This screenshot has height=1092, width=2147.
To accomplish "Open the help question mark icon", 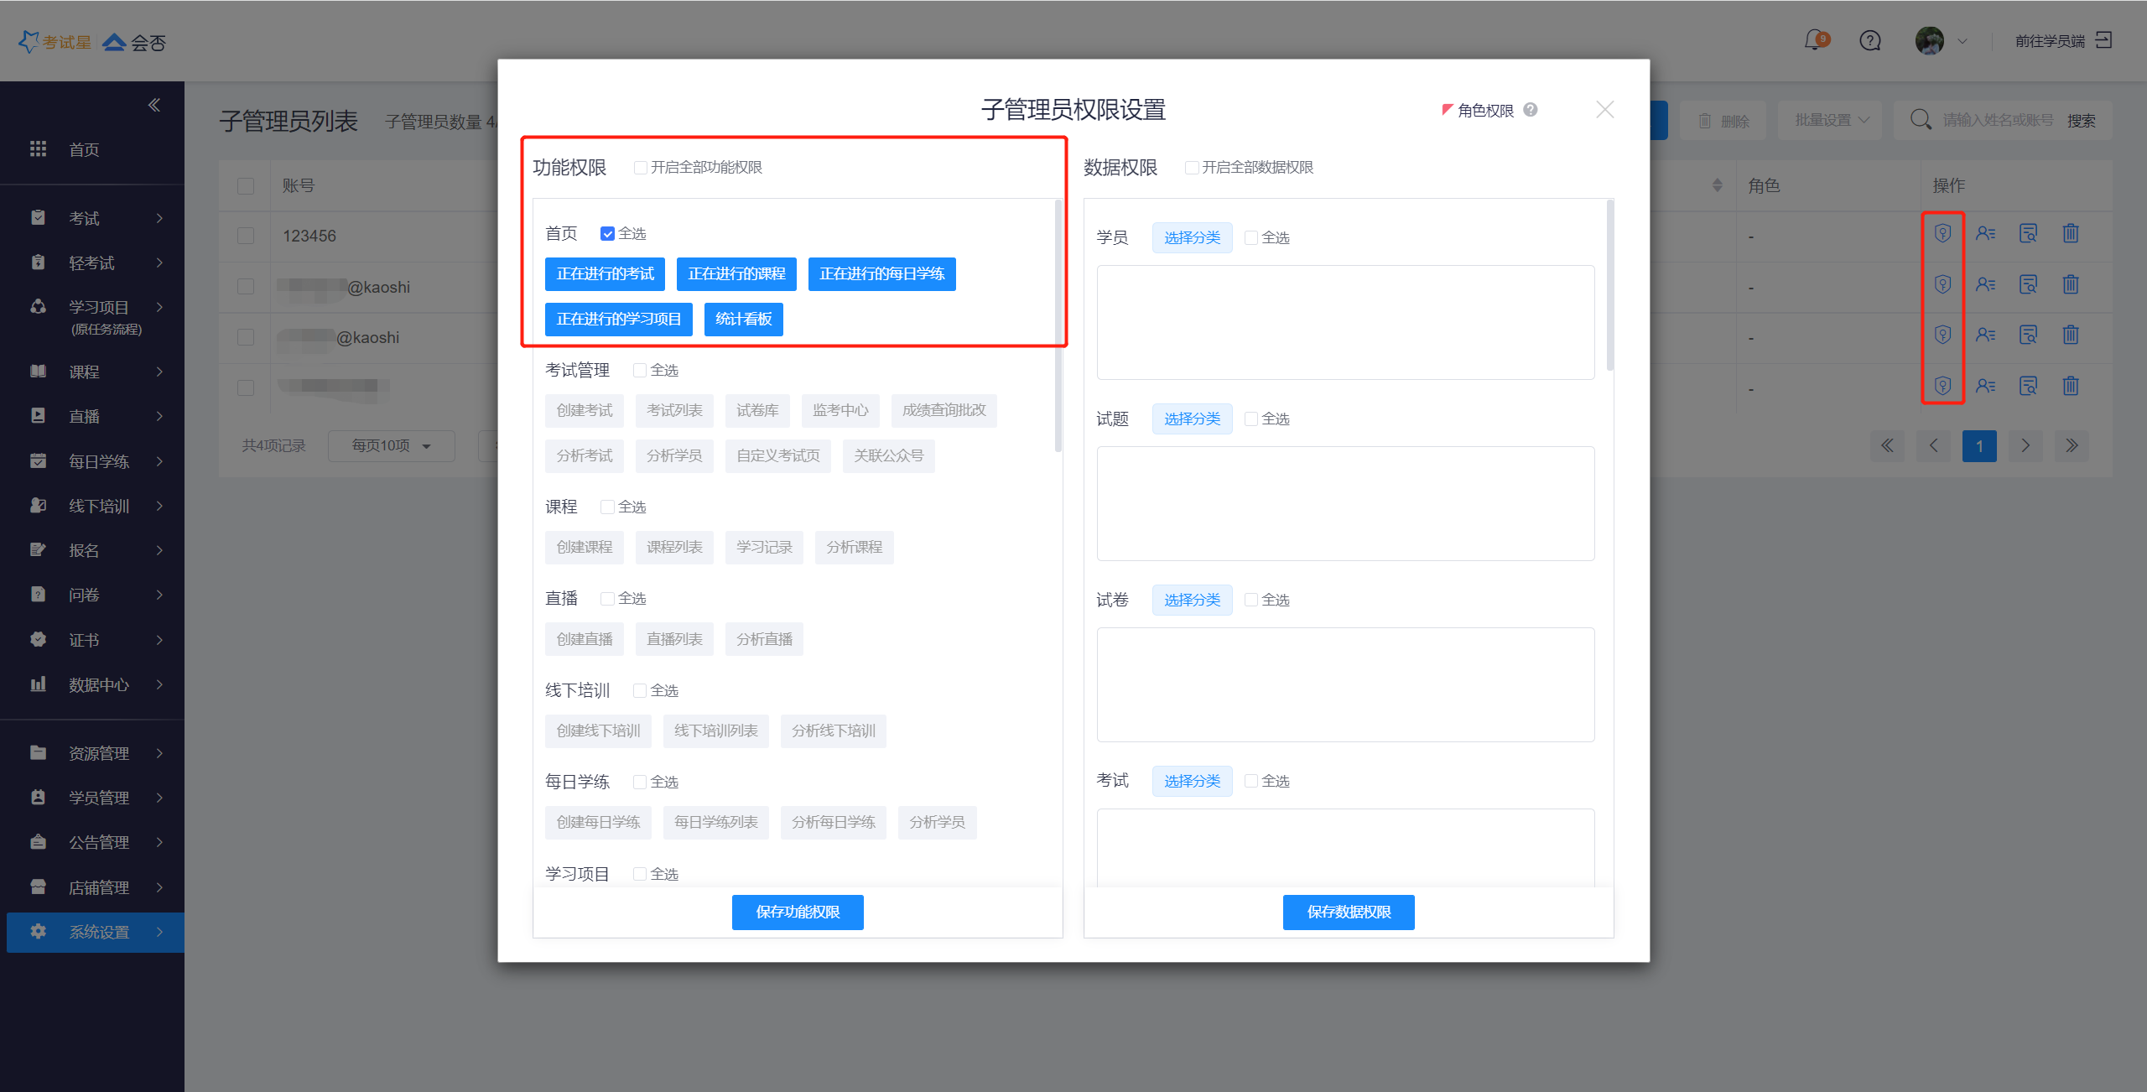I will pos(1869,40).
